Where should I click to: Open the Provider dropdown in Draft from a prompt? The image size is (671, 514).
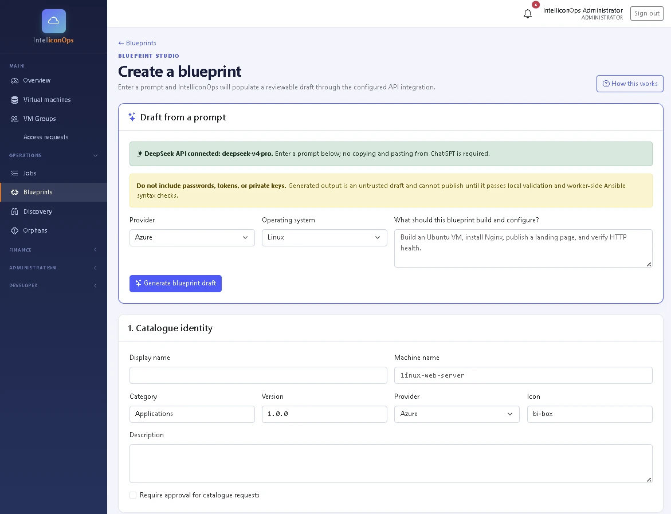tap(192, 238)
